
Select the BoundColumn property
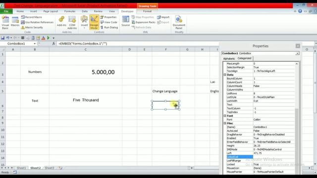pos(234,79)
